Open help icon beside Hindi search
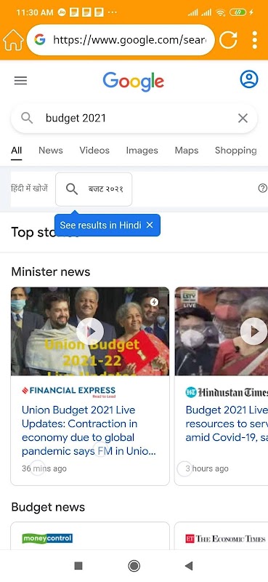This screenshot has height=582, width=268. click(x=262, y=188)
